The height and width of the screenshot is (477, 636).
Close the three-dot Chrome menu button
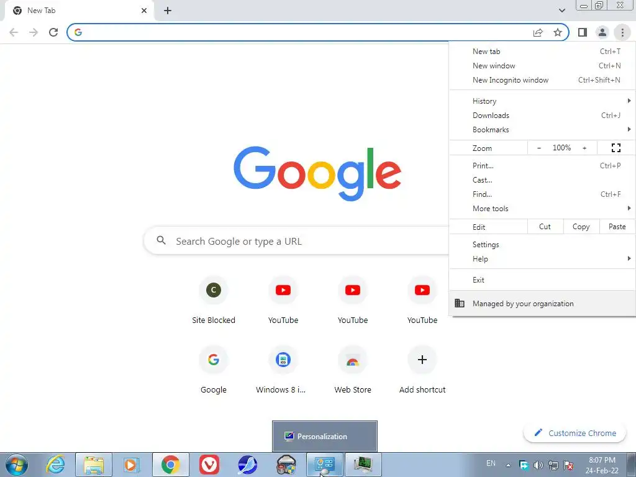tap(622, 32)
